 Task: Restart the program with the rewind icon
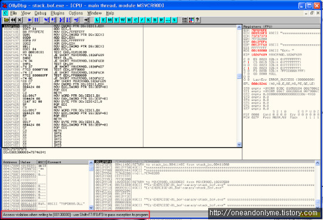pyautogui.click(x=13, y=20)
